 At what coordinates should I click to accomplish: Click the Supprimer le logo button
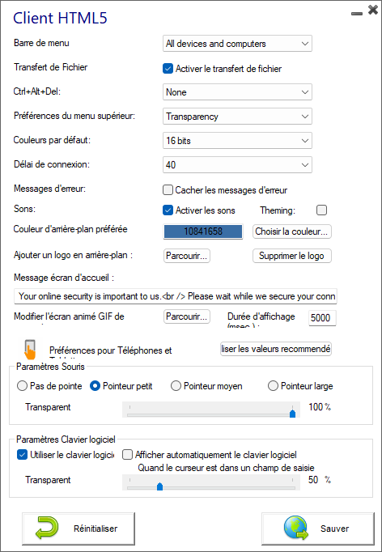[x=292, y=256]
